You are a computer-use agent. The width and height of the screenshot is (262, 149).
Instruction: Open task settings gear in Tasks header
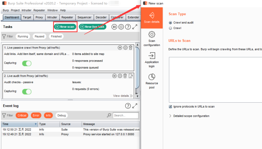tap(121, 27)
